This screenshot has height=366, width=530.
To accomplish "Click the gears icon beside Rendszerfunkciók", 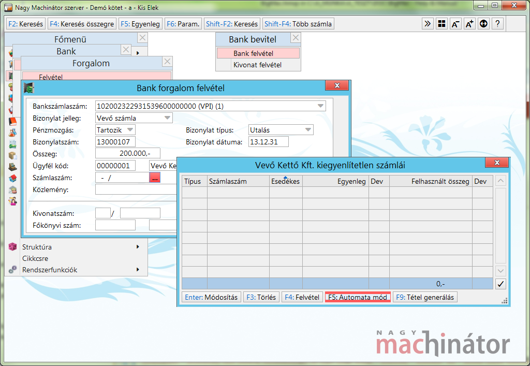I will click(12, 270).
